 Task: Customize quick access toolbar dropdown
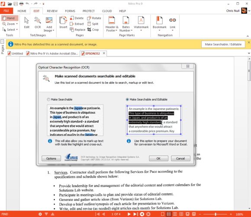pos(43,4)
